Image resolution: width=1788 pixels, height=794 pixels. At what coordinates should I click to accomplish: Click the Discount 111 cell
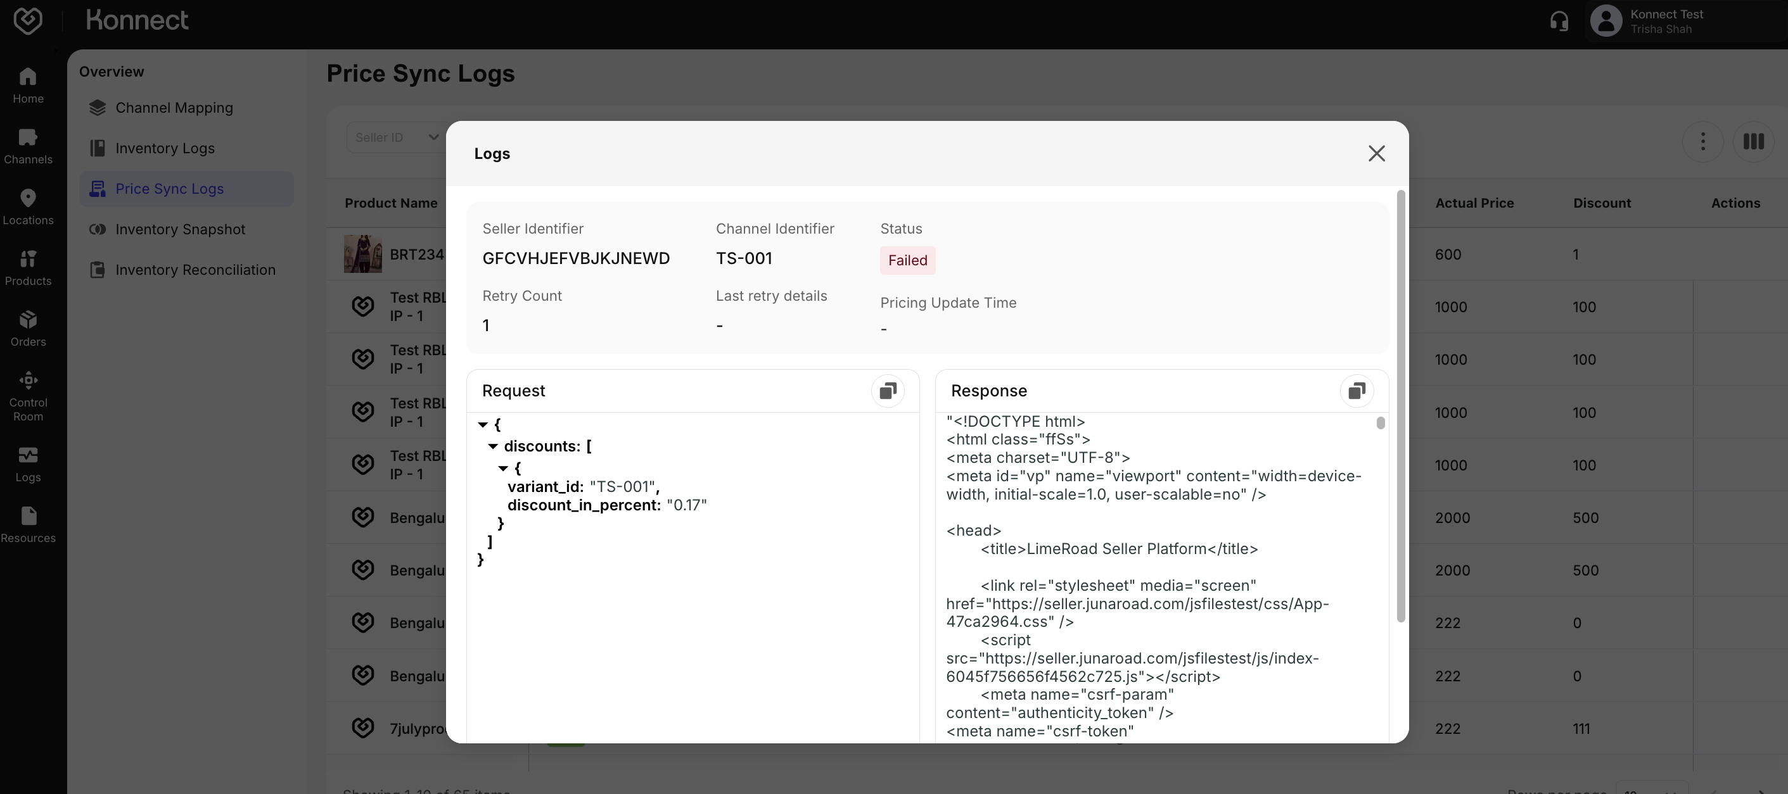(x=1581, y=729)
